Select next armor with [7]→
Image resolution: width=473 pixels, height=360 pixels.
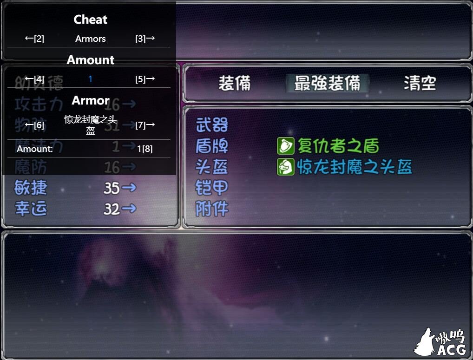[x=145, y=125]
